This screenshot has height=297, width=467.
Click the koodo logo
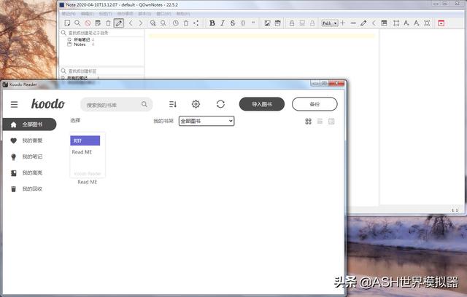click(x=48, y=104)
